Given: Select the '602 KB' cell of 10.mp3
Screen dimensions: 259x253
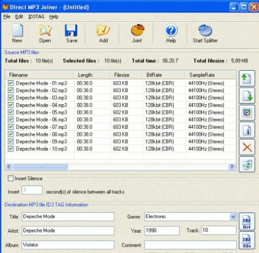Looking at the screenshot, I should 120,149.
